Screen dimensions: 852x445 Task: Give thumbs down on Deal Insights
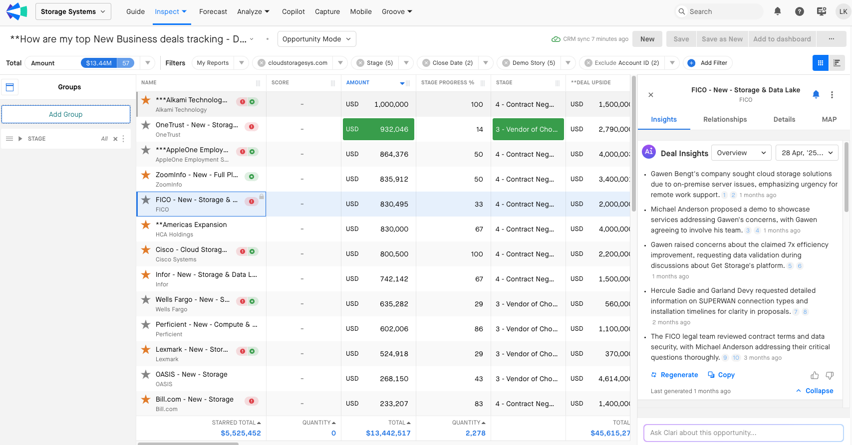(x=830, y=375)
